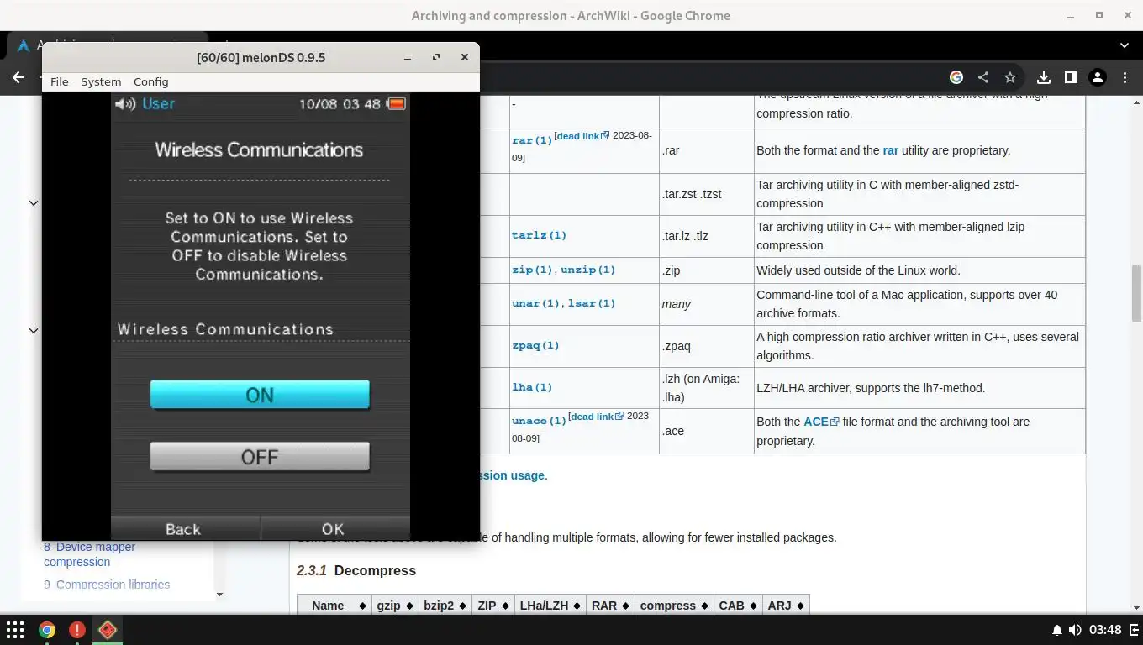Open the unzip(1) man page link
The width and height of the screenshot is (1143, 645).
[x=587, y=270]
